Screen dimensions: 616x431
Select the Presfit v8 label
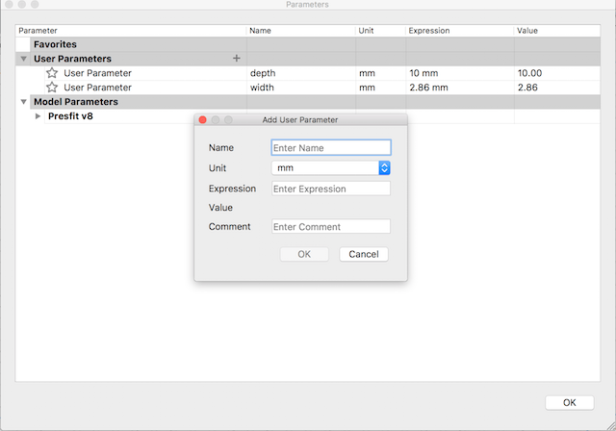coord(70,116)
